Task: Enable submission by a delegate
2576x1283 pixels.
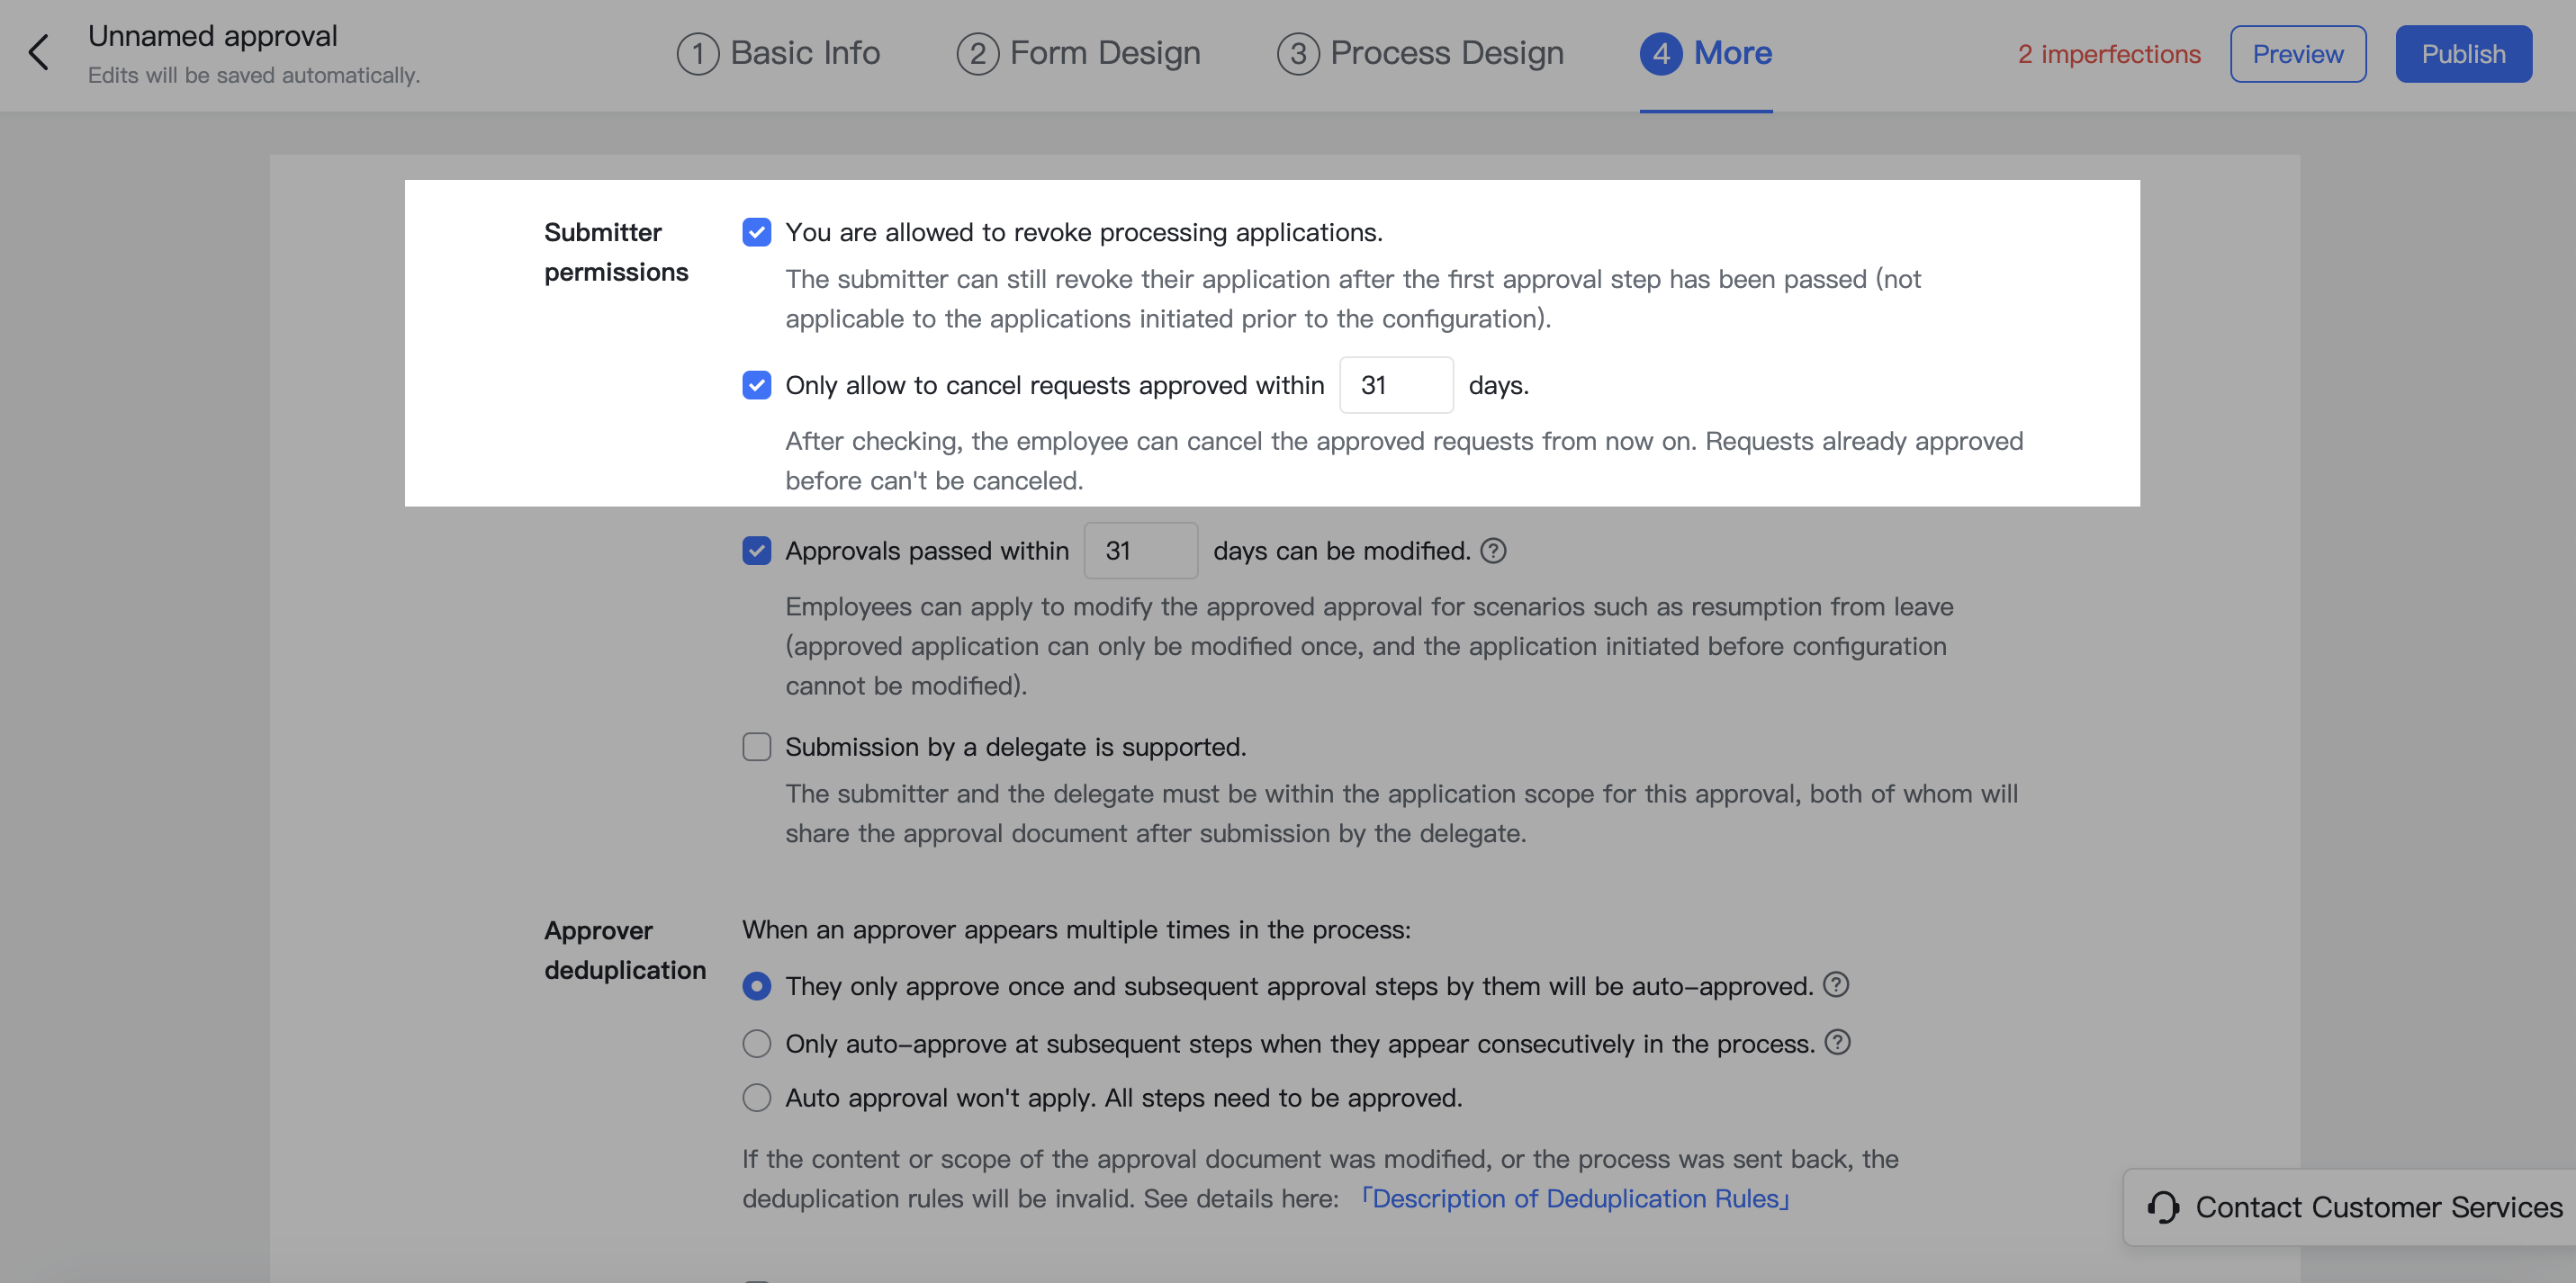Action: point(756,746)
